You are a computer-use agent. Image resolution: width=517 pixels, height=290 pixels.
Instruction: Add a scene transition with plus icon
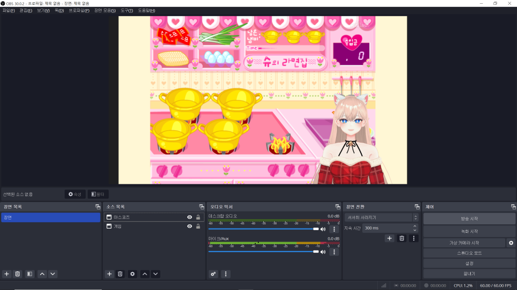390,238
